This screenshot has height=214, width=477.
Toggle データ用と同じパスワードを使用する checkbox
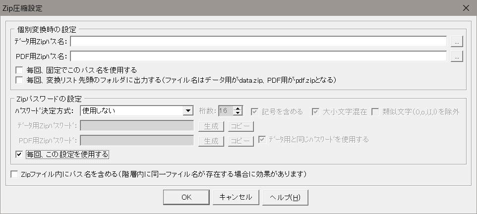(x=261, y=139)
